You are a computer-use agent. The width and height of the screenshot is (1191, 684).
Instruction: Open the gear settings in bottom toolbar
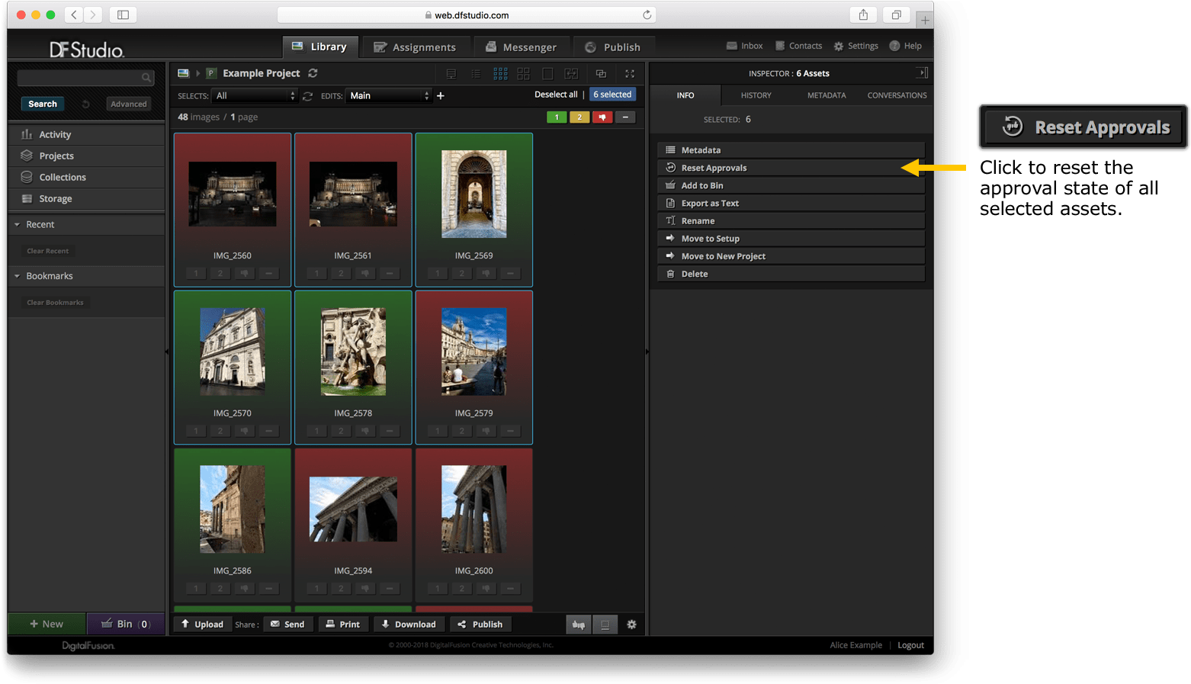(x=631, y=625)
